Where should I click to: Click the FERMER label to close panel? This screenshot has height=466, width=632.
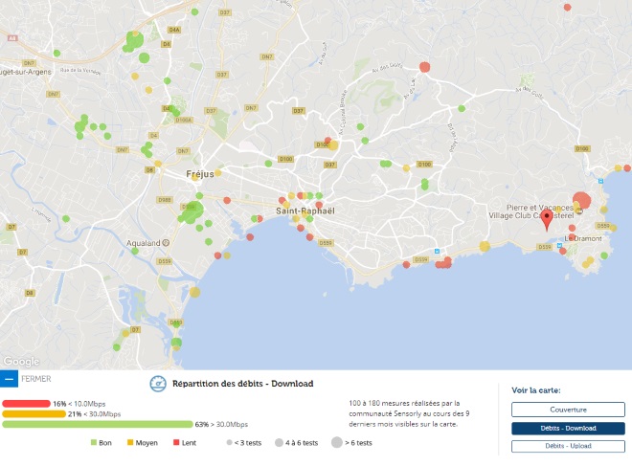click(x=36, y=379)
